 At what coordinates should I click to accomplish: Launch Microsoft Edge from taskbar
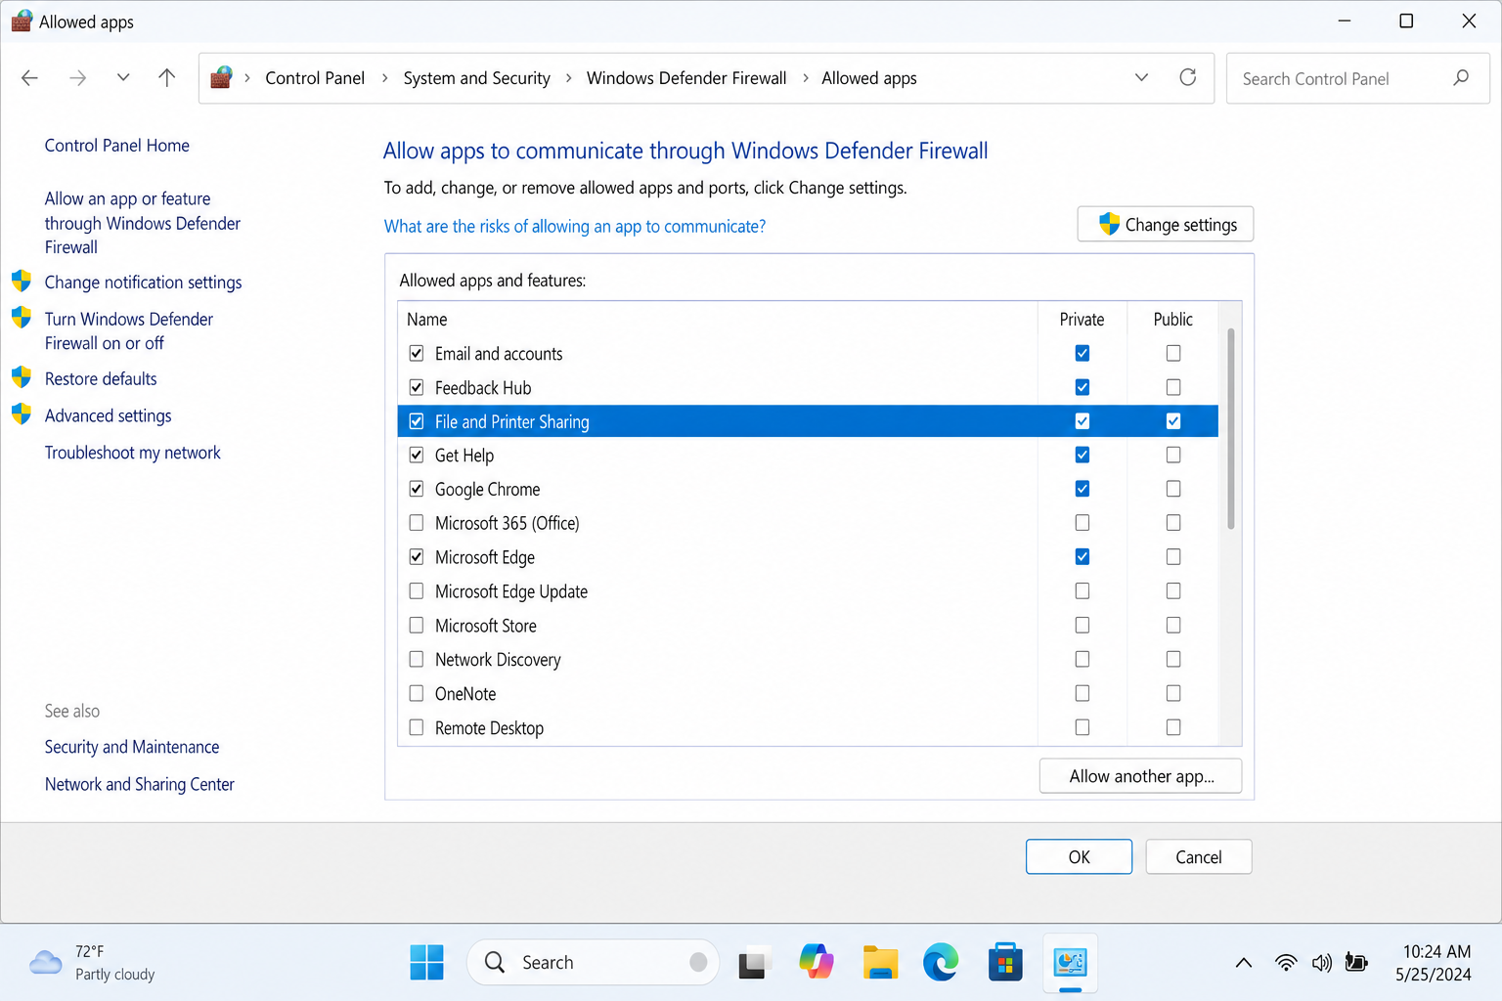click(x=942, y=963)
